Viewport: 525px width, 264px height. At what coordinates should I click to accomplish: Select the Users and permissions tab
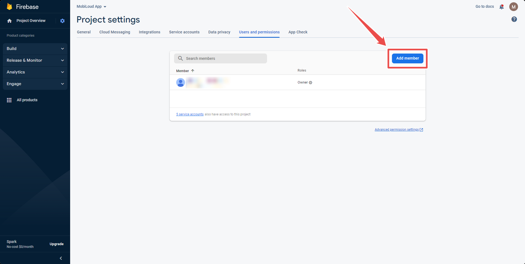click(259, 32)
